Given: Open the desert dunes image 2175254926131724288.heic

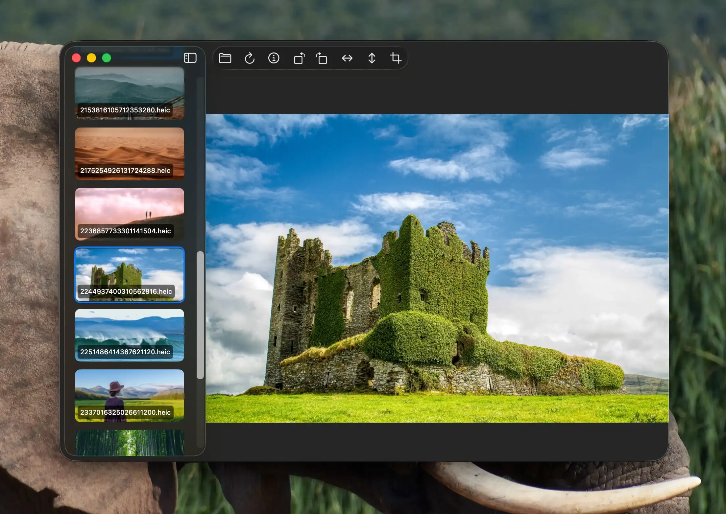Looking at the screenshot, I should [129, 153].
